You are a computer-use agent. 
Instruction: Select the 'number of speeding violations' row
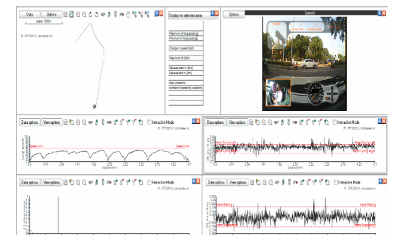point(185,88)
